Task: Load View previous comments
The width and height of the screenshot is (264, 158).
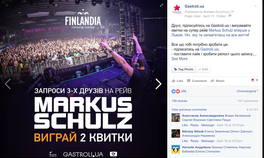Action: click(189, 110)
